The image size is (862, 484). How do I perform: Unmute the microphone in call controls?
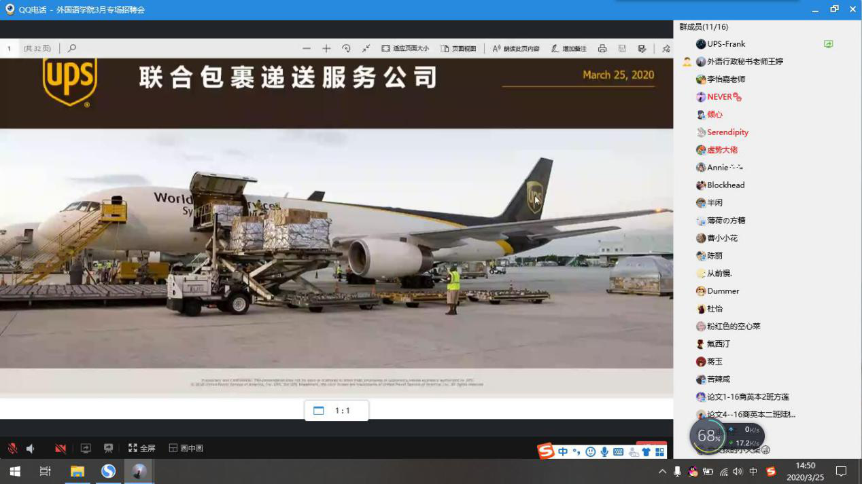(x=12, y=449)
